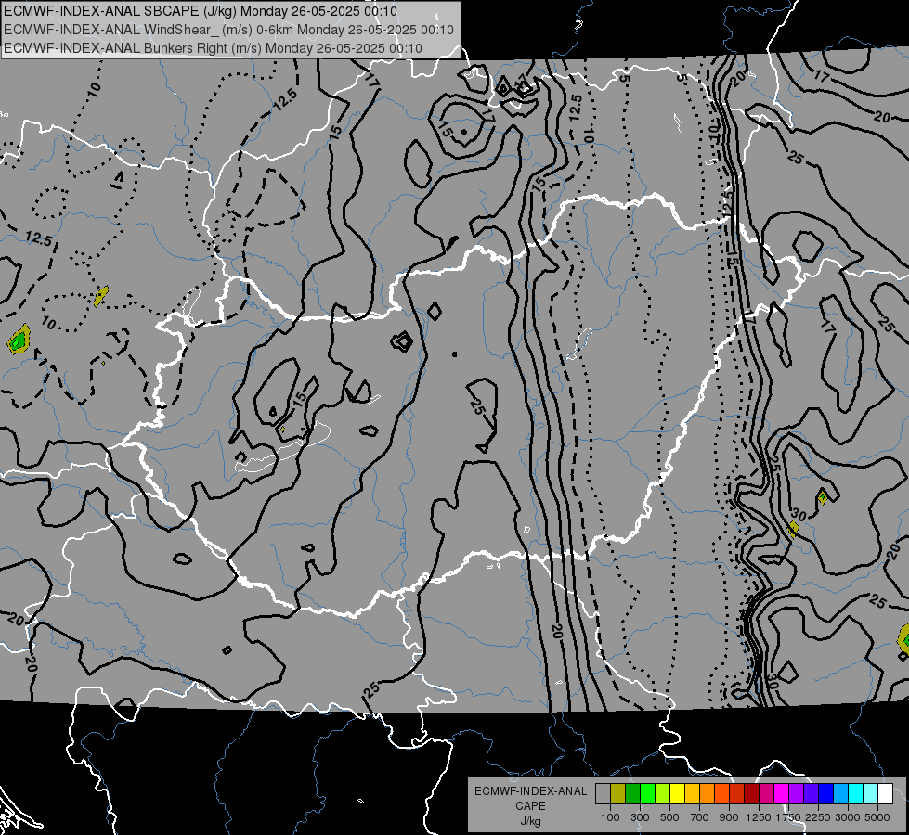
Task: Select the pure blue legend swatch
Action: [x=826, y=794]
